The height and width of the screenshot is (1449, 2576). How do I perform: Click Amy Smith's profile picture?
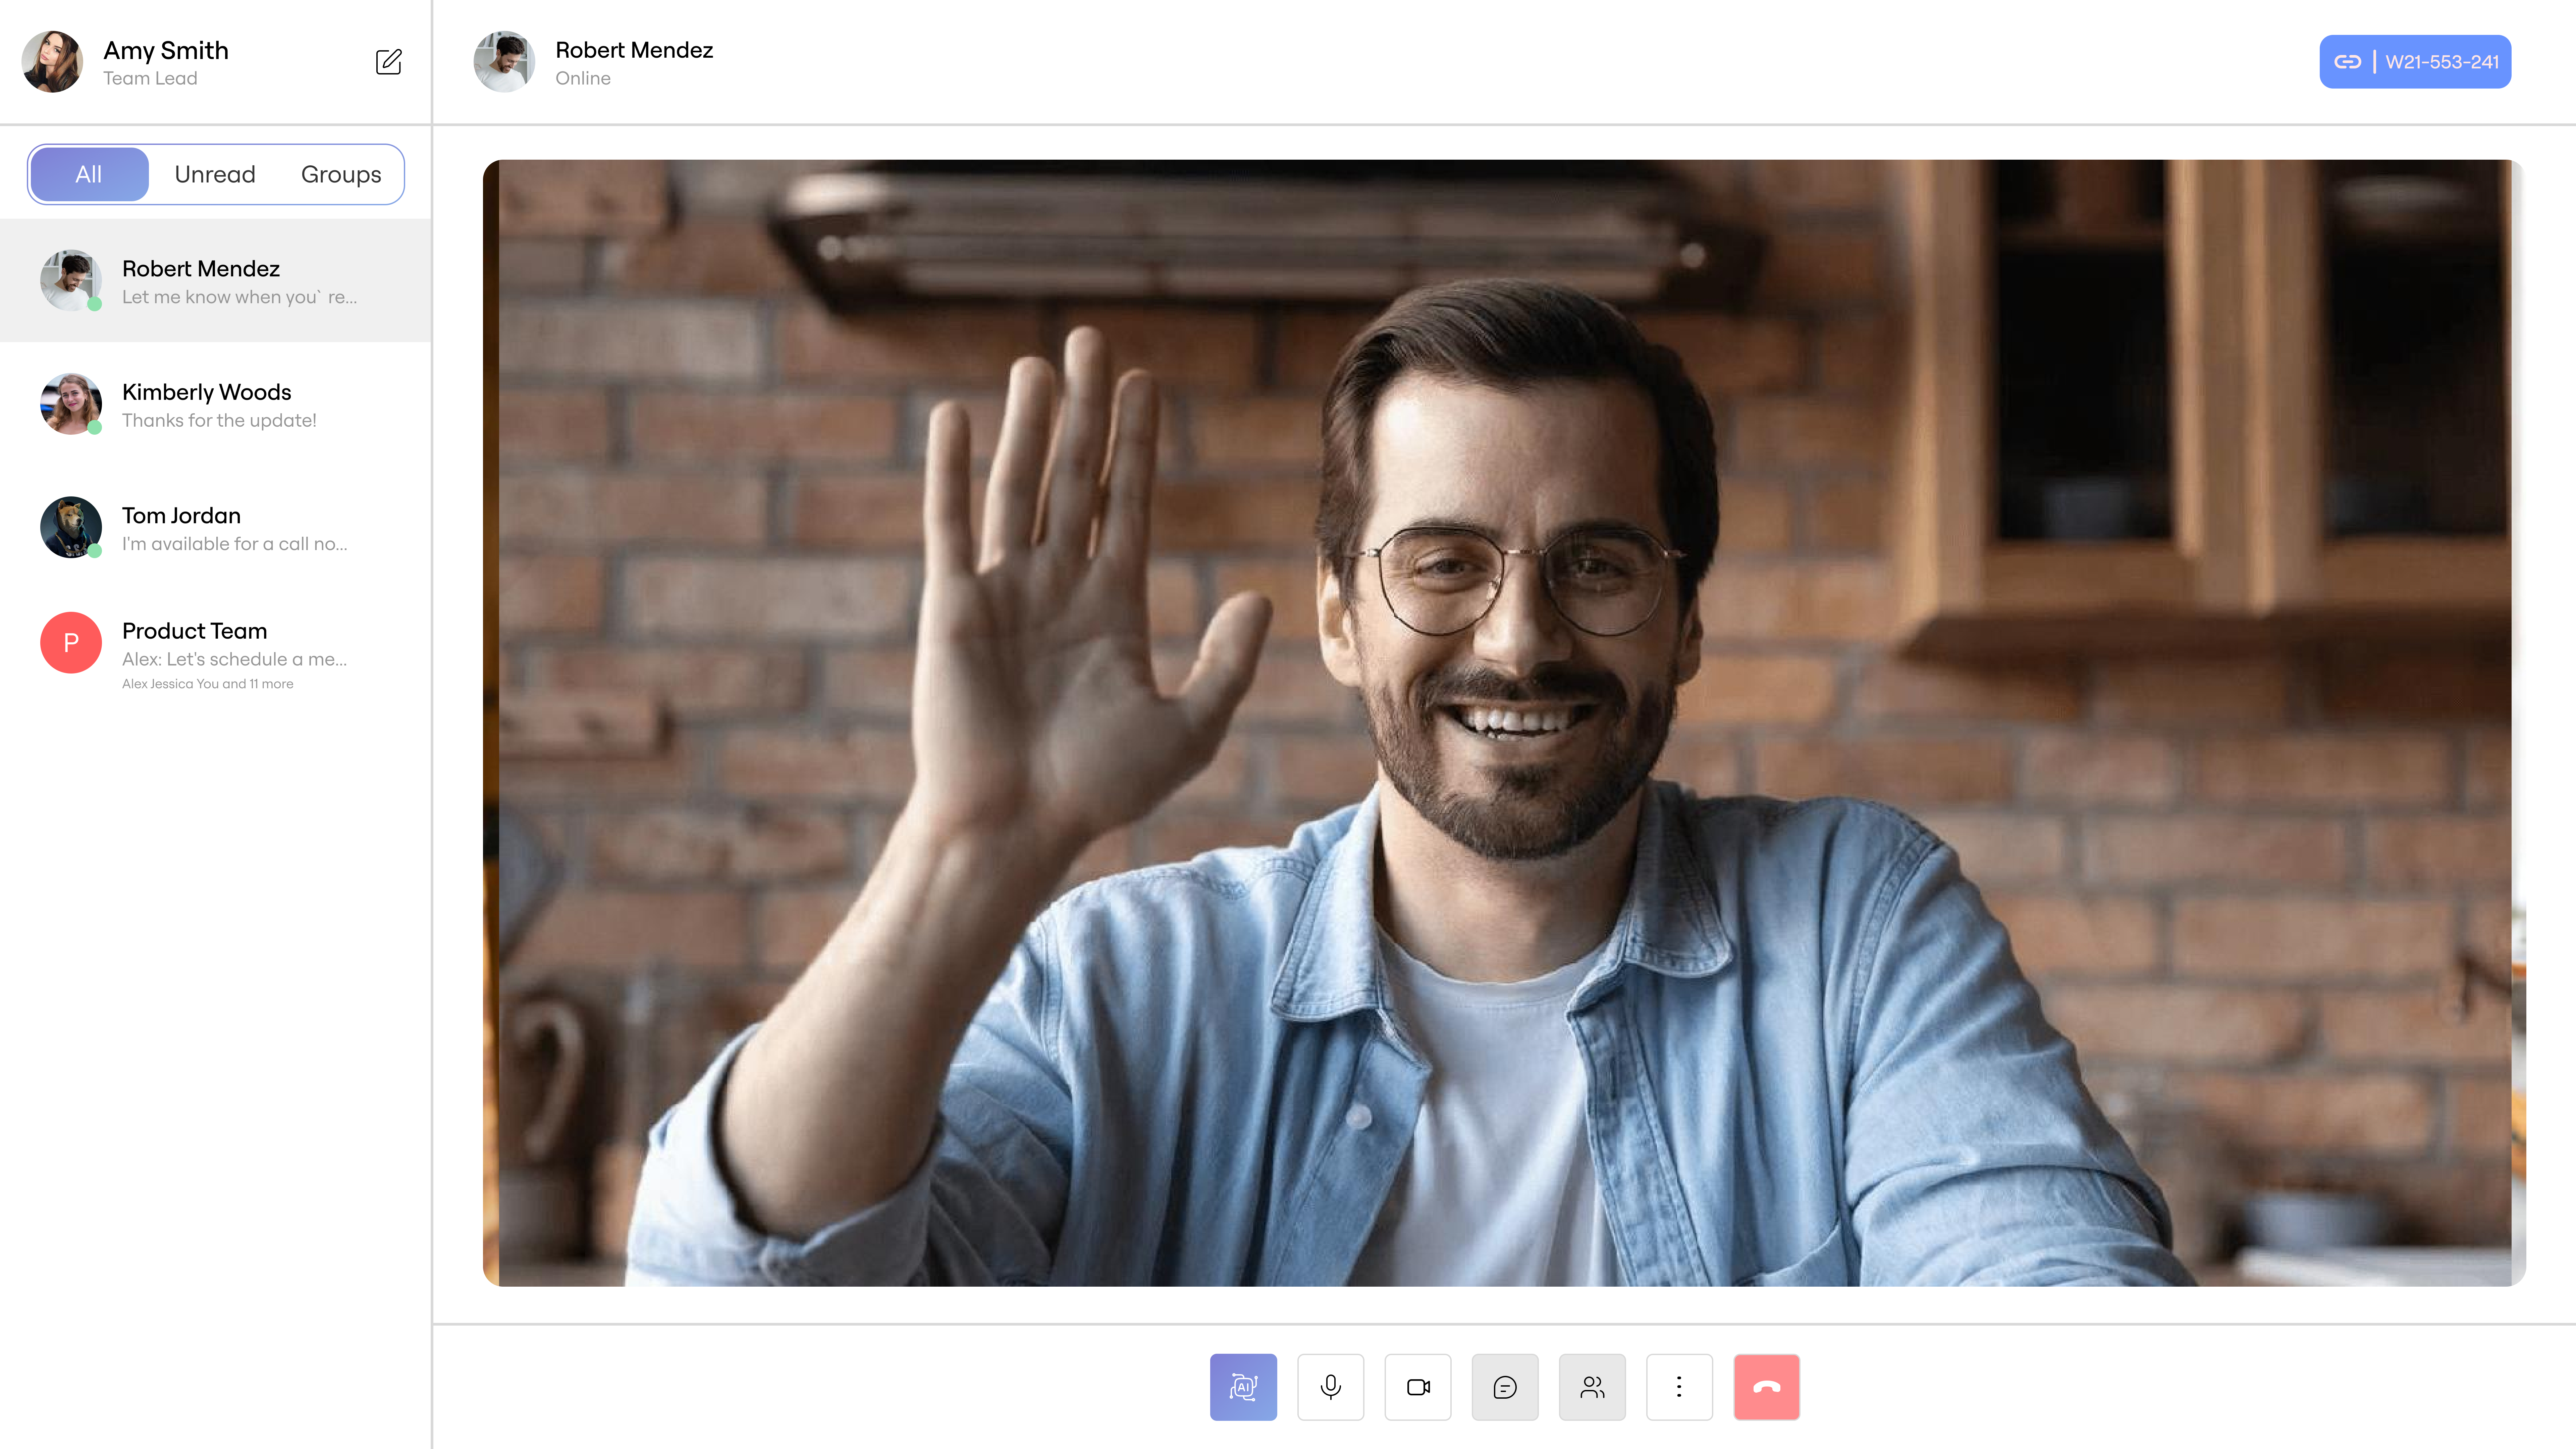[x=52, y=61]
